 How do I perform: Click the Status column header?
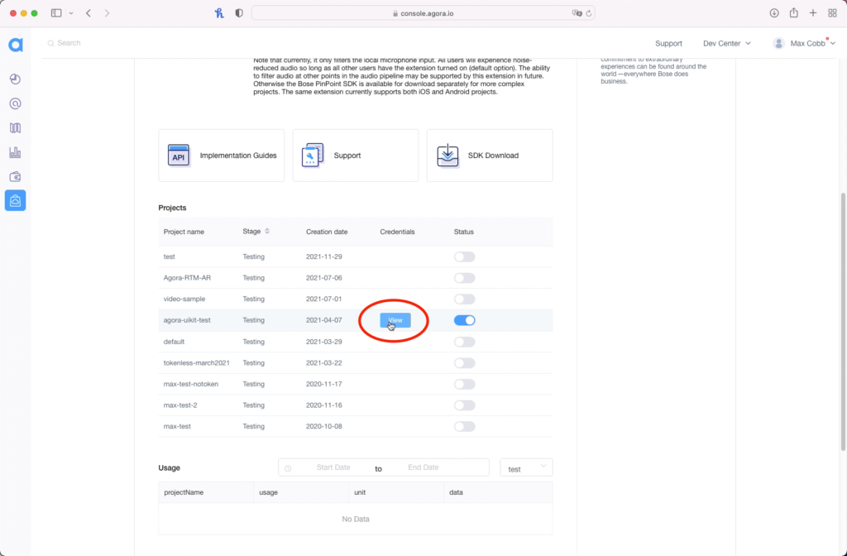tap(463, 232)
